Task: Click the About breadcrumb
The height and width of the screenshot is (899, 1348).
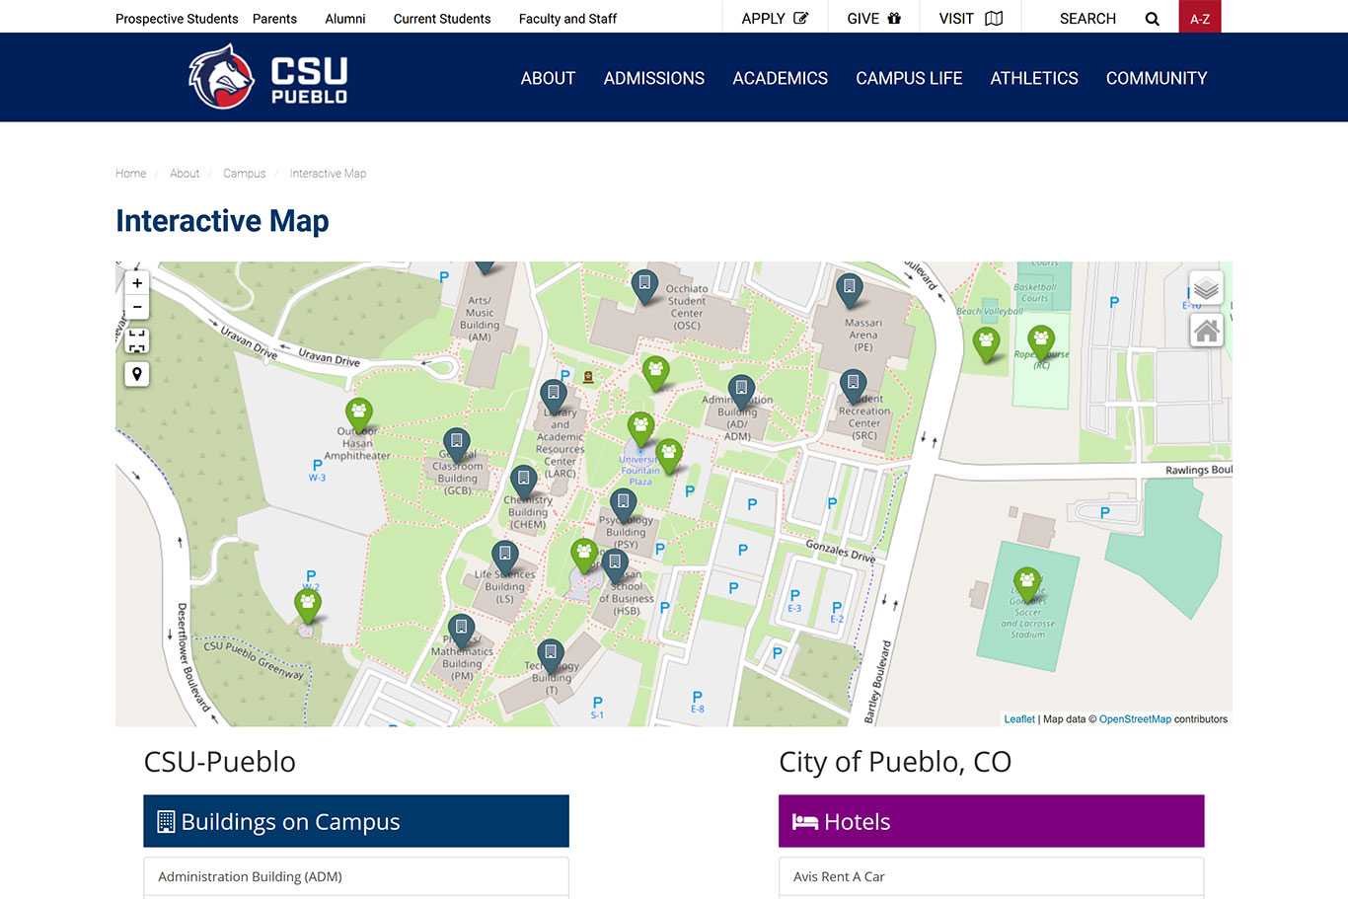Action: click(185, 174)
